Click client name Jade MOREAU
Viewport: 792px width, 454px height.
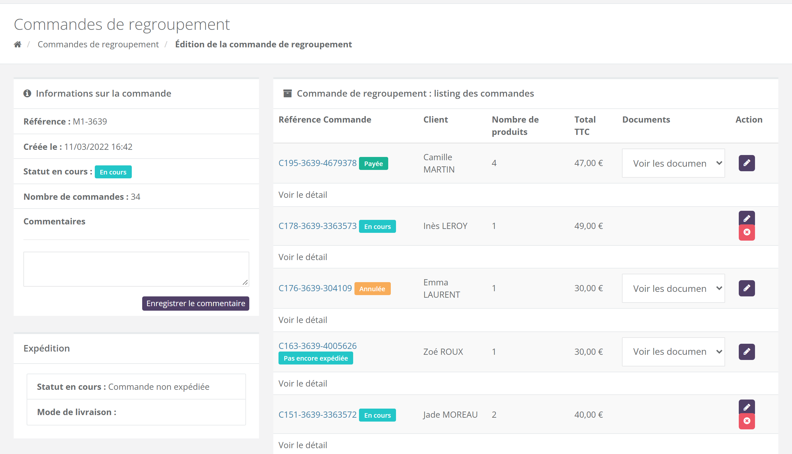pyautogui.click(x=451, y=415)
